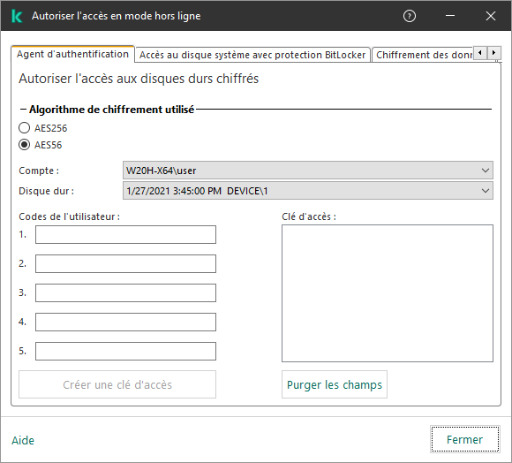Open the help question mark icon
Image resolution: width=512 pixels, height=463 pixels.
point(409,16)
